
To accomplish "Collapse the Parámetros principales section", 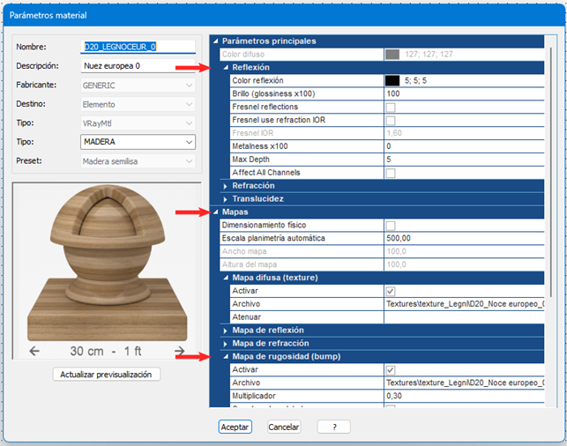I will [x=216, y=41].
